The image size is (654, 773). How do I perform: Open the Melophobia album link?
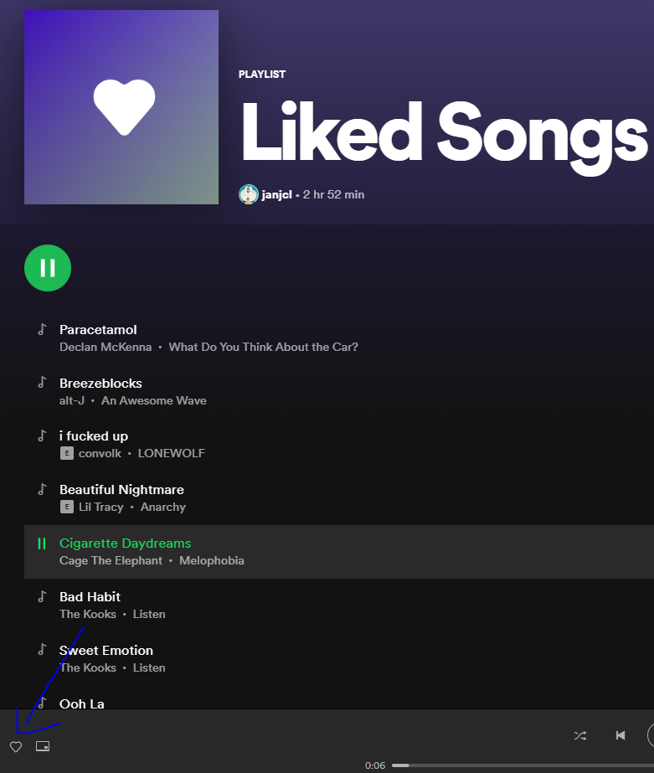[x=211, y=561]
